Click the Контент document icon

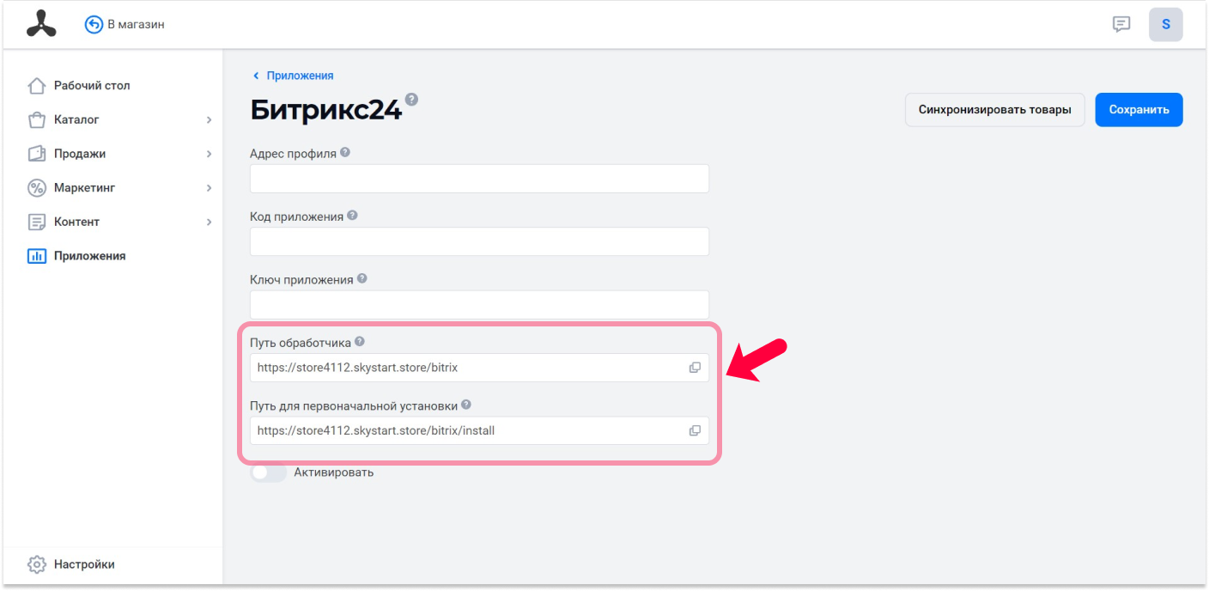coord(36,222)
